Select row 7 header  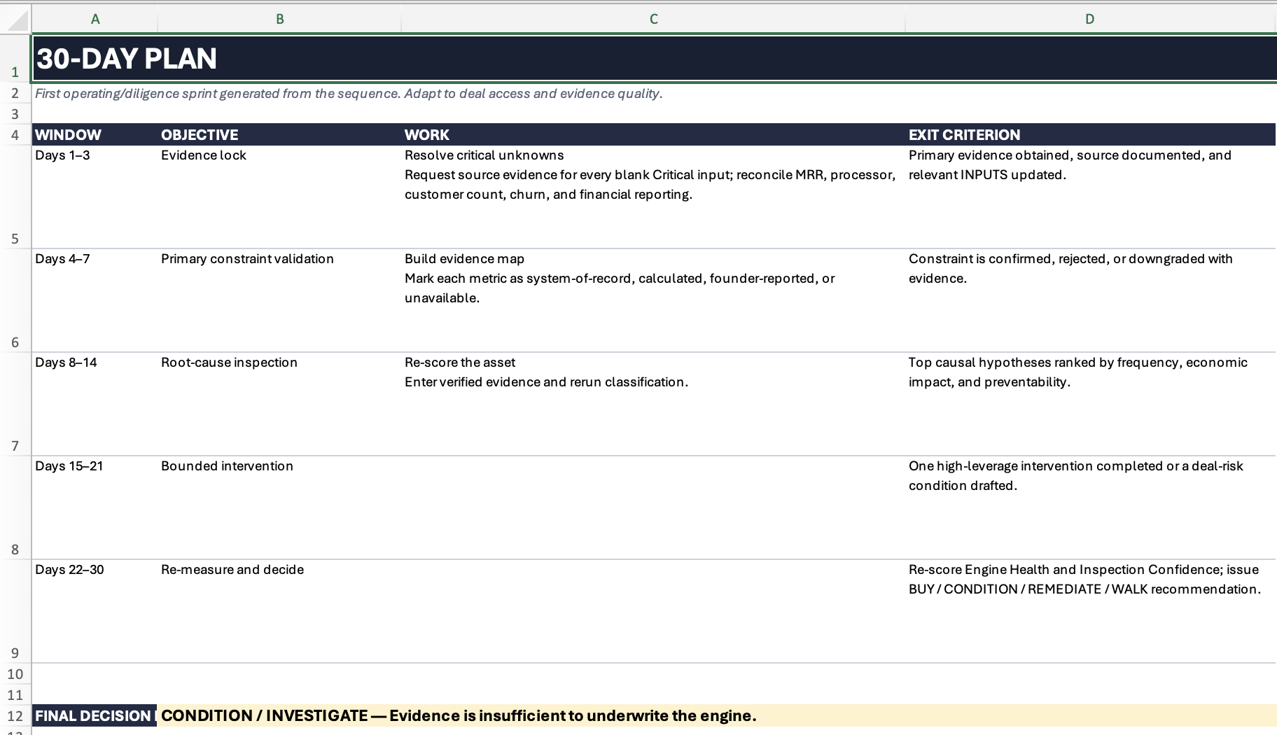15,404
